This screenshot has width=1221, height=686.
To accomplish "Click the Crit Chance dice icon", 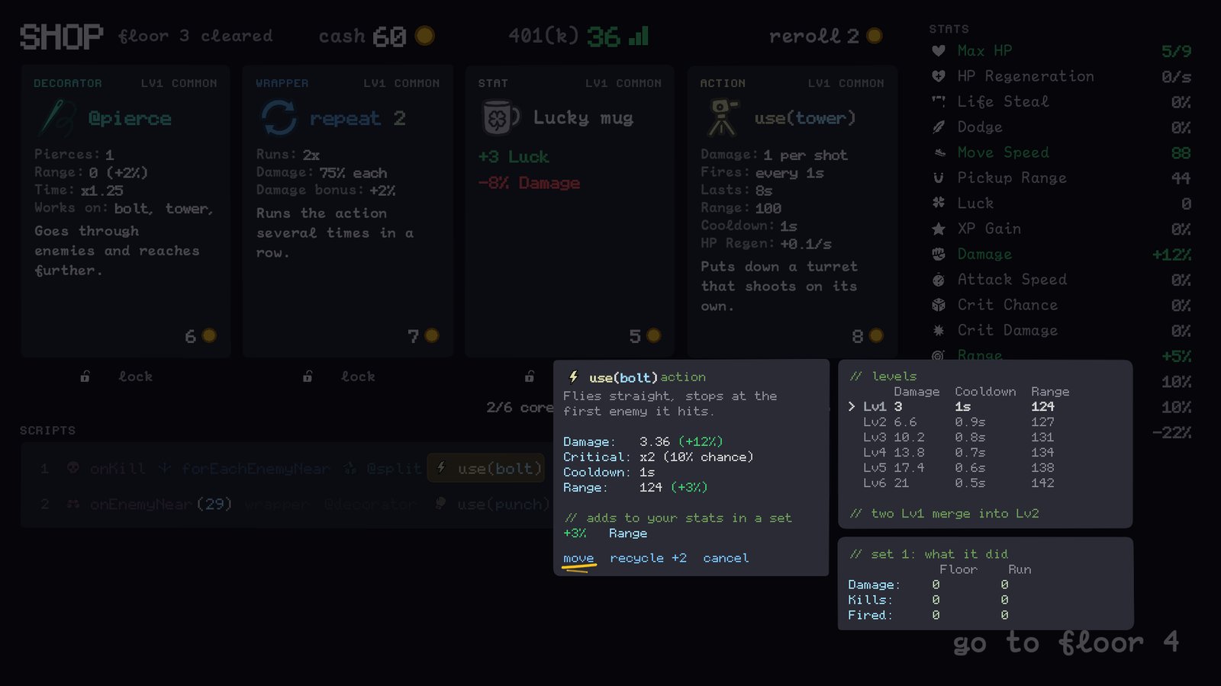I will [939, 305].
